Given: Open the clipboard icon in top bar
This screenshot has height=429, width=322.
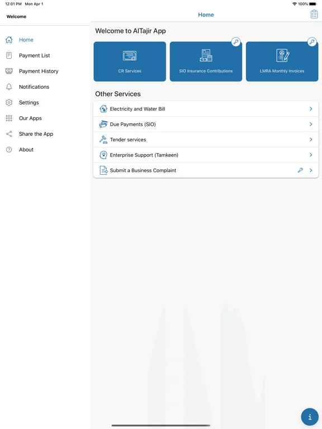Looking at the screenshot, I should click(x=314, y=14).
